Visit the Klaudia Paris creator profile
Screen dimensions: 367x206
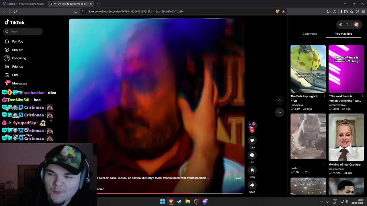(336, 169)
